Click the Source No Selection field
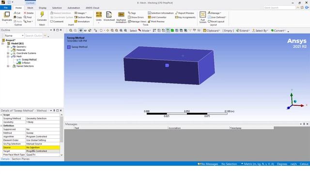 point(43,147)
